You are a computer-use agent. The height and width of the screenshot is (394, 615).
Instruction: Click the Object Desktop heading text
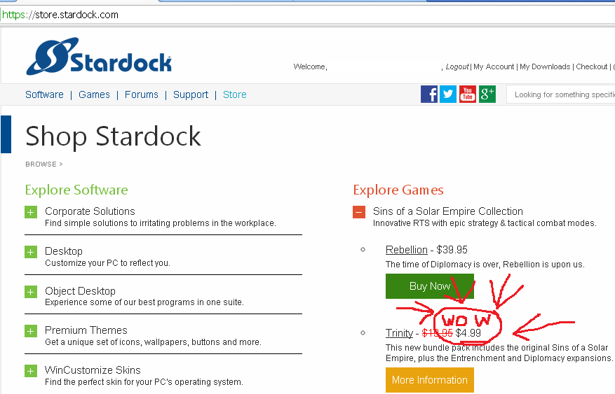[x=80, y=291]
